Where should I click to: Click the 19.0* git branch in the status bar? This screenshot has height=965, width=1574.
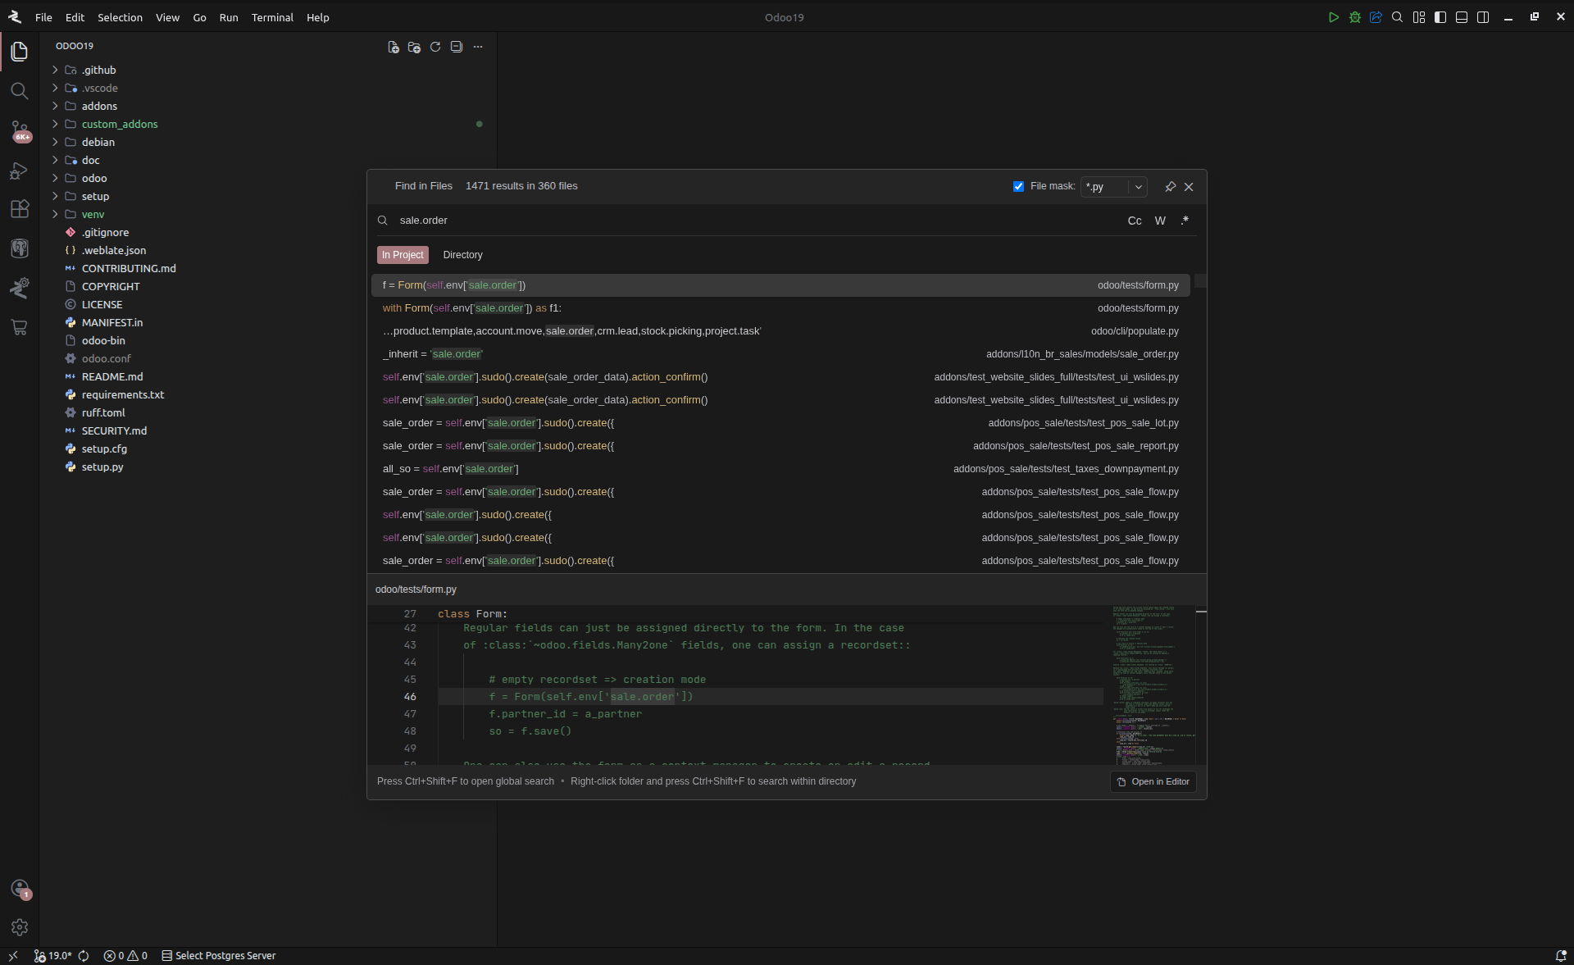click(53, 956)
